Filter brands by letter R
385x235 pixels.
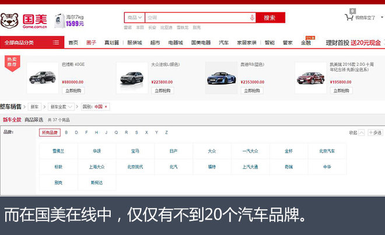127,132
